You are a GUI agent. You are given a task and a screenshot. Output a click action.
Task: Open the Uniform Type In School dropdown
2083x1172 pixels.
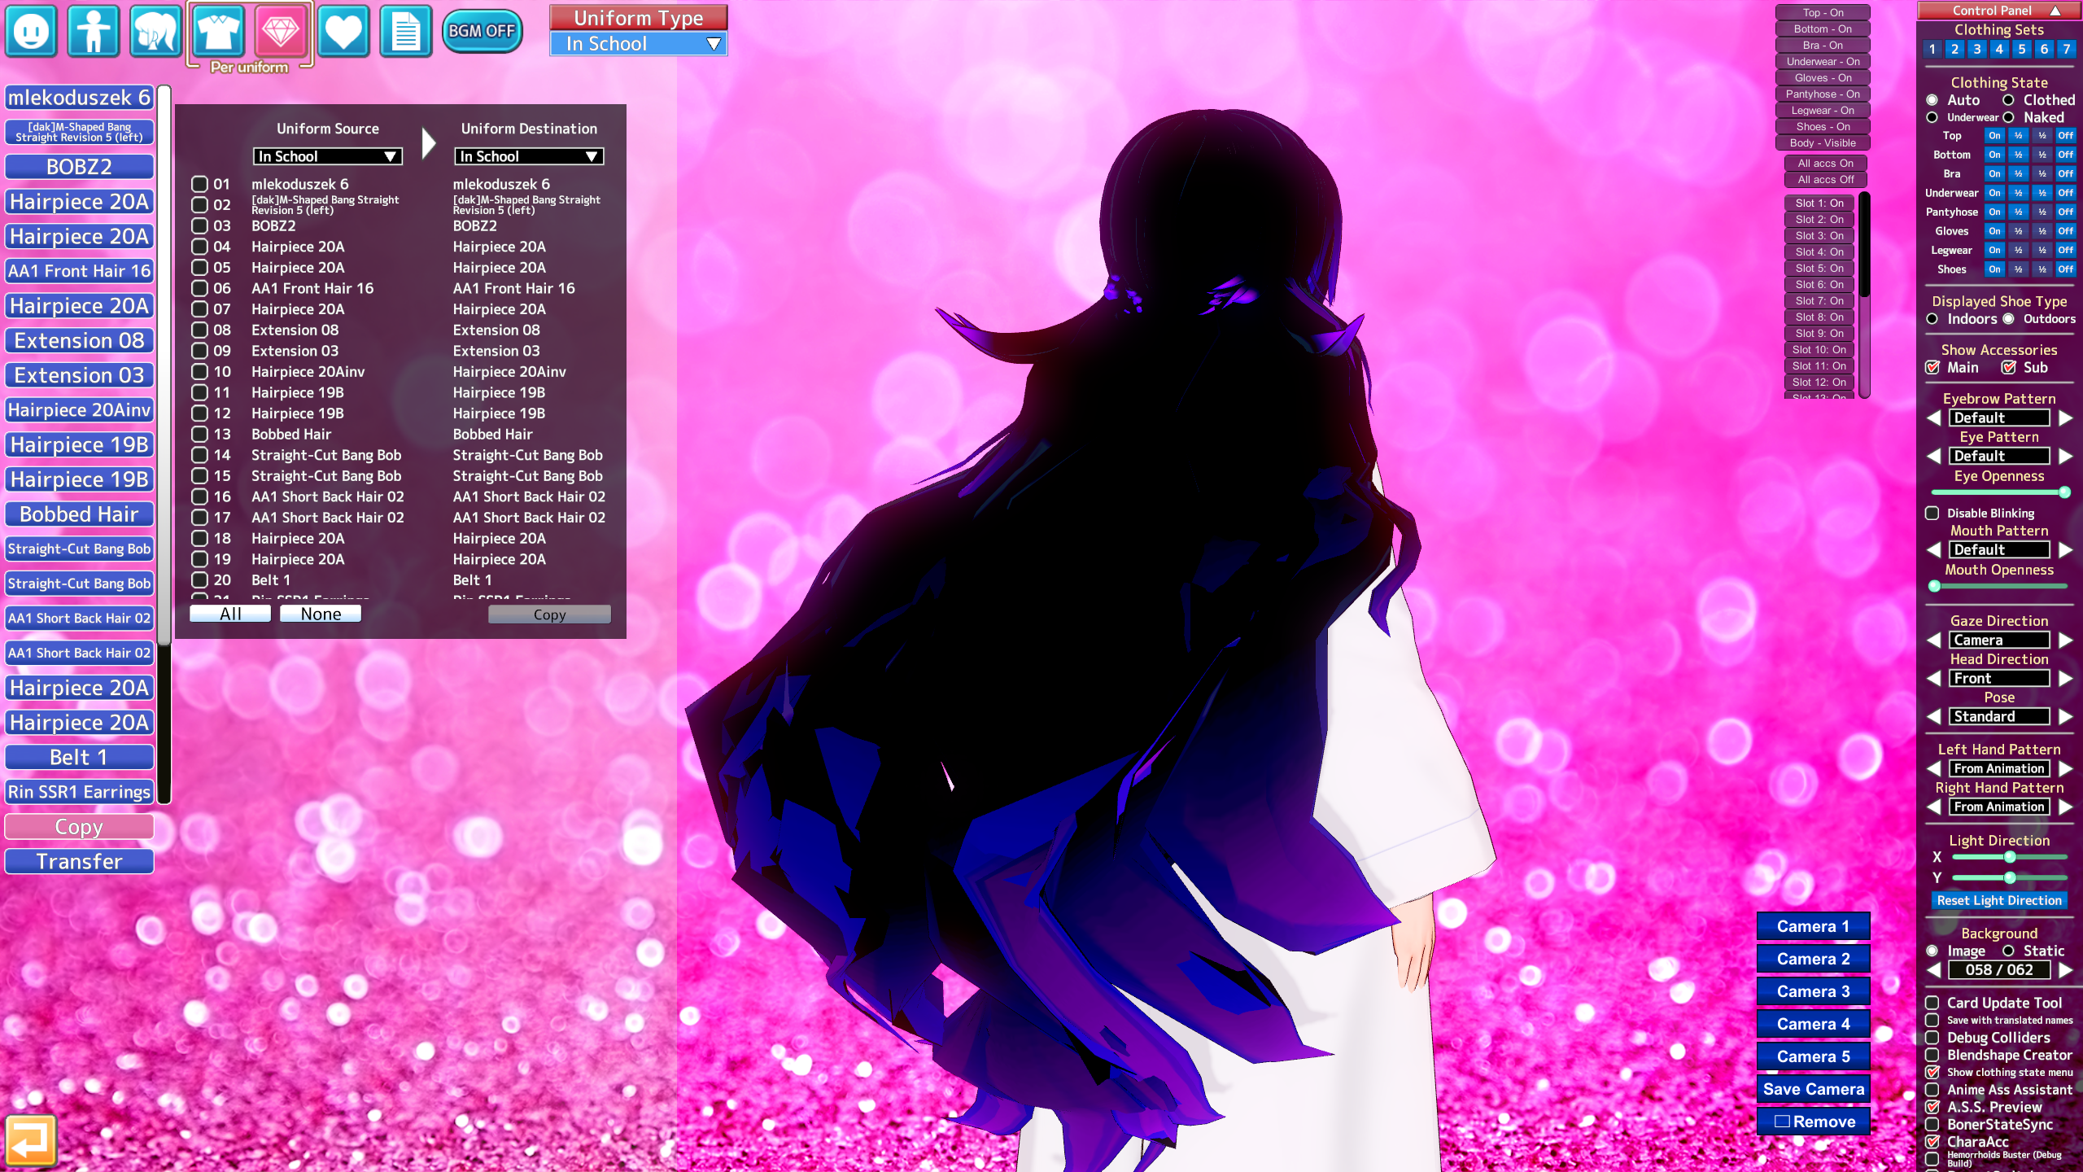click(638, 44)
